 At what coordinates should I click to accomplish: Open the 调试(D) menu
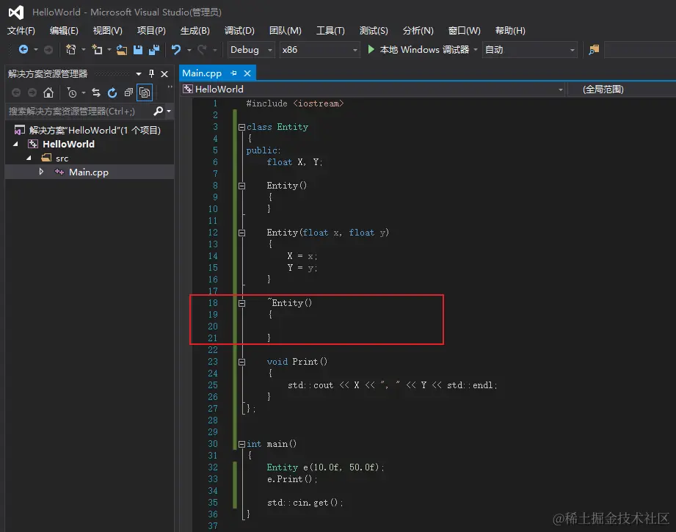click(x=240, y=31)
